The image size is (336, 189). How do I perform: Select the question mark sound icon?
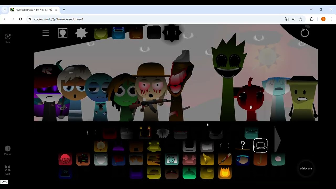[x=243, y=145]
